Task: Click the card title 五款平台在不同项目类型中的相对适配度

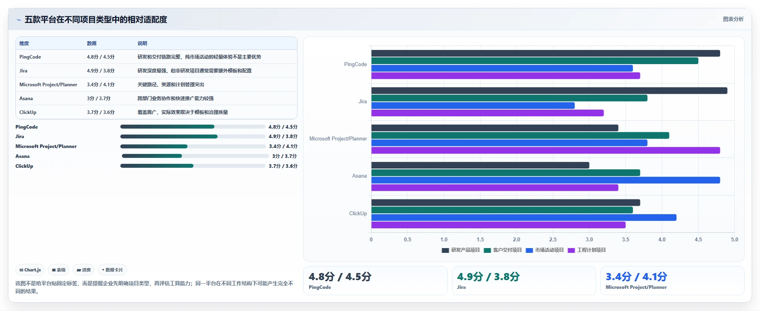Action: click(96, 20)
